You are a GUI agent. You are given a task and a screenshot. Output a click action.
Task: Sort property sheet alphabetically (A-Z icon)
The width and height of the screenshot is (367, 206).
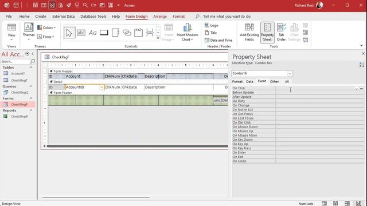[362, 65]
